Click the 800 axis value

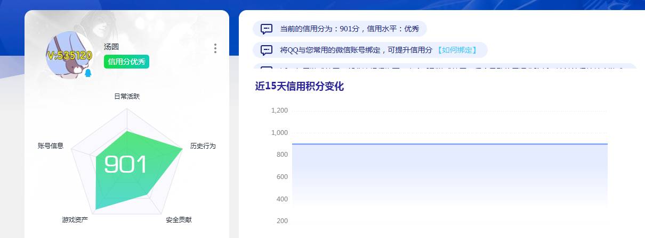(283, 155)
